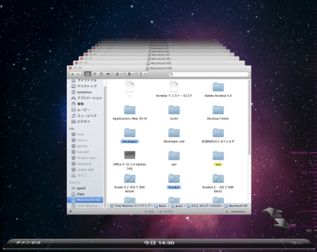
Task: Select the EGBRIDGE11.8フォルダ folder
Action: tap(218, 136)
